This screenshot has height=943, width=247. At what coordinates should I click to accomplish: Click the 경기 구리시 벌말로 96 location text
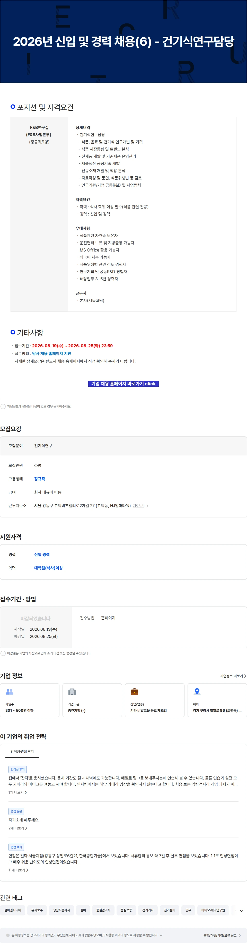click(217, 710)
